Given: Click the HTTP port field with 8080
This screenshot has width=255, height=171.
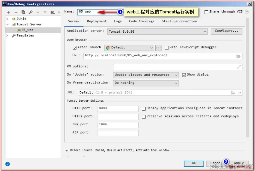Looking at the screenshot, I should pyautogui.click(x=118, y=109).
